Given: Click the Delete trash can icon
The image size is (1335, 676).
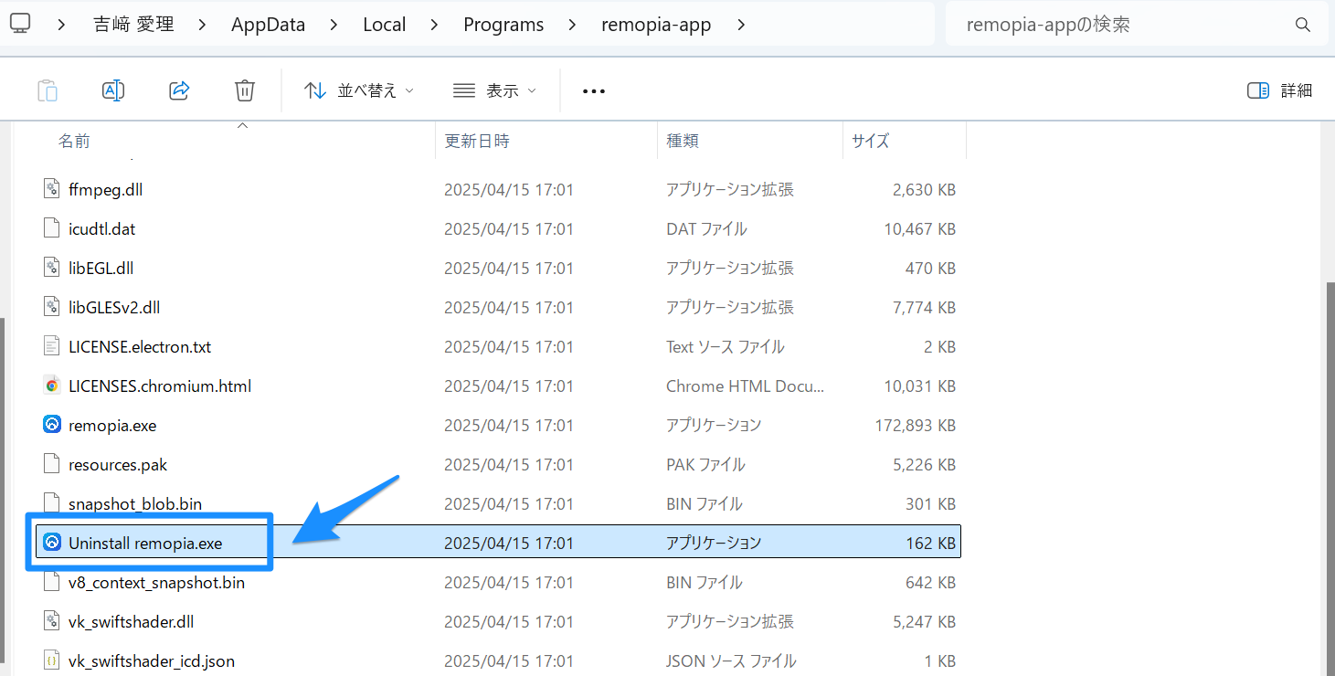Looking at the screenshot, I should coord(245,90).
